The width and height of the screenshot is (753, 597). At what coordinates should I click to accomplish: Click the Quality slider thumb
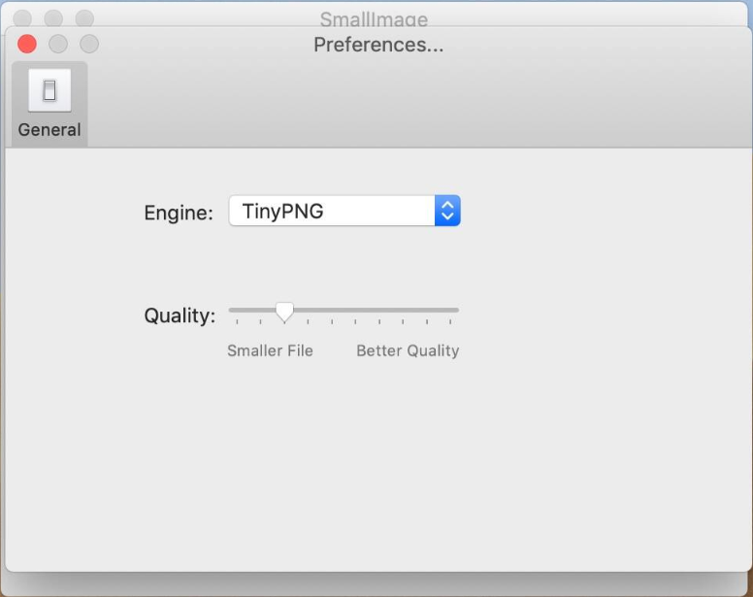click(284, 313)
